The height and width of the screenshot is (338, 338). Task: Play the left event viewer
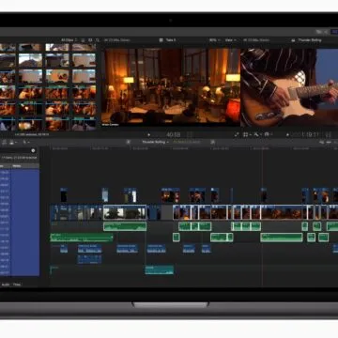149,135
